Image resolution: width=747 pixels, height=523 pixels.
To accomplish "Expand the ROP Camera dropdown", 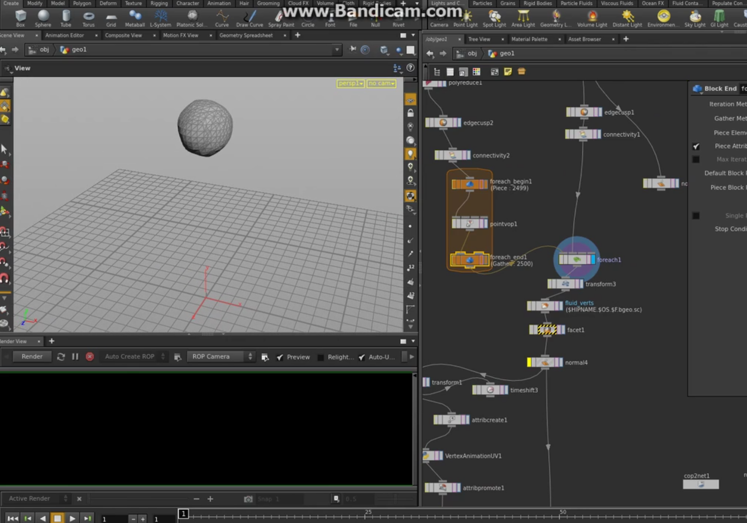I will tap(220, 356).
